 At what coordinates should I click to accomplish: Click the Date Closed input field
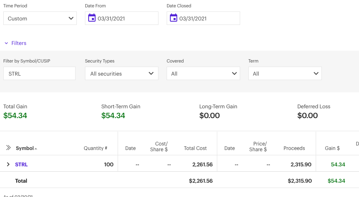208,18
